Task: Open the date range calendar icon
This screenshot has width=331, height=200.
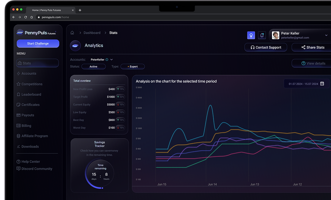Action: 322,84
